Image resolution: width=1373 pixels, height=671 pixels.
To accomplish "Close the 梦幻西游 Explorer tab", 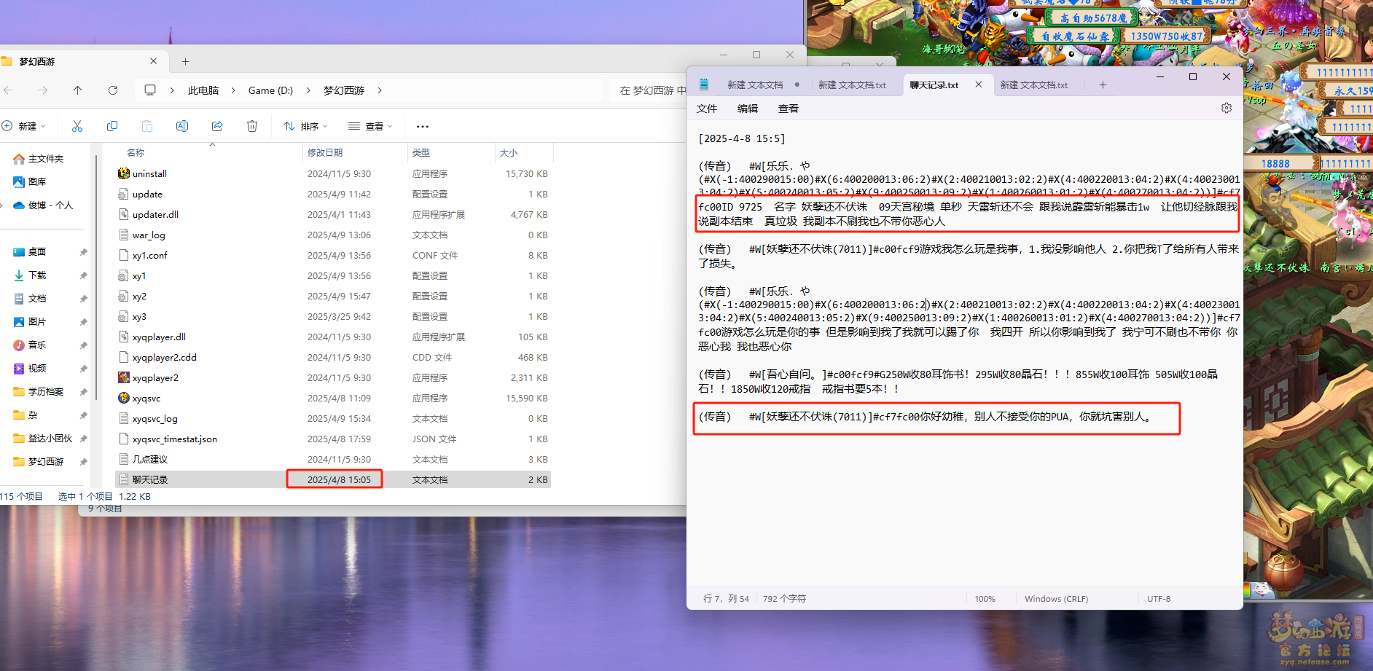I will 153,61.
